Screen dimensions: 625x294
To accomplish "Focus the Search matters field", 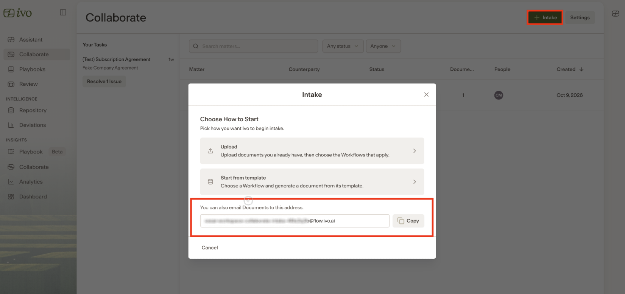I will coord(253,46).
